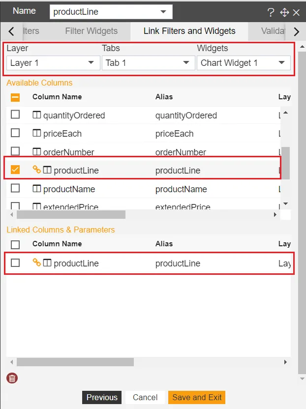Click the Linked Columns Column Name header
Viewport: 306px width, 409px height.
coord(57,244)
